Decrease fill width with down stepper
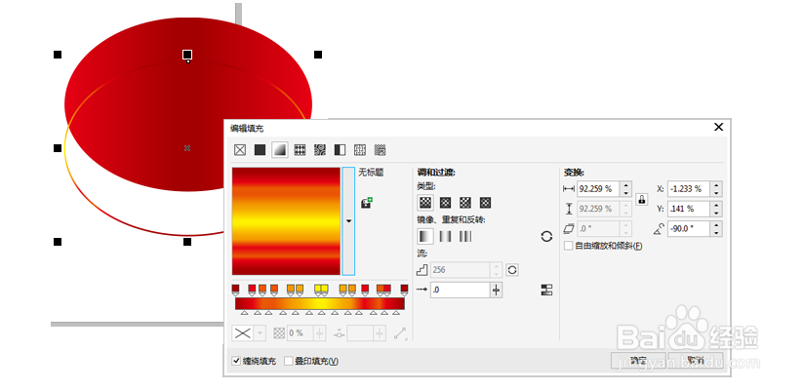 tap(625, 193)
